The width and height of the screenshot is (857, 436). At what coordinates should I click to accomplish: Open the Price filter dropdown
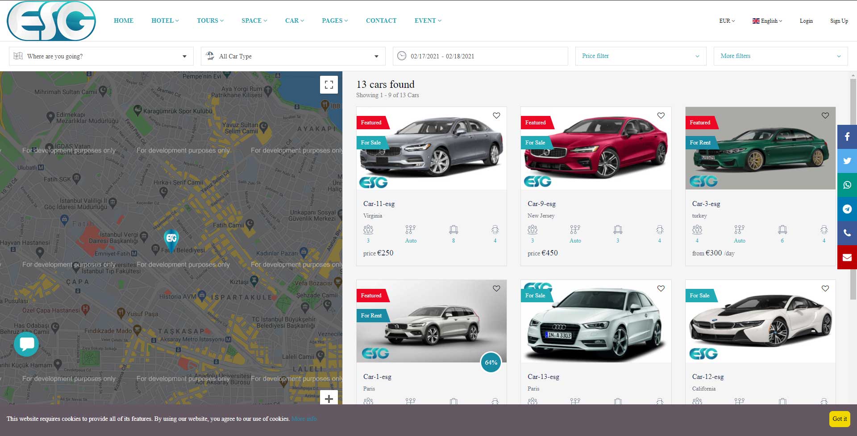click(641, 56)
